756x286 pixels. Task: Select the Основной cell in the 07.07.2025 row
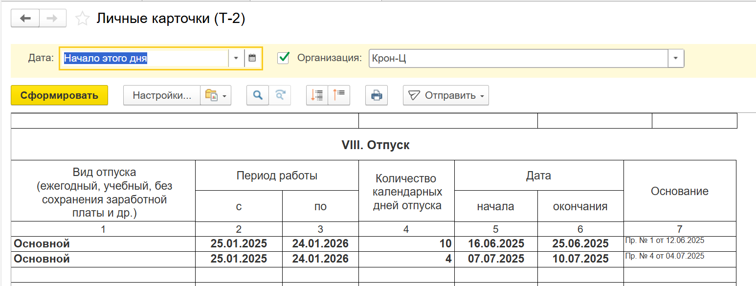point(103,259)
